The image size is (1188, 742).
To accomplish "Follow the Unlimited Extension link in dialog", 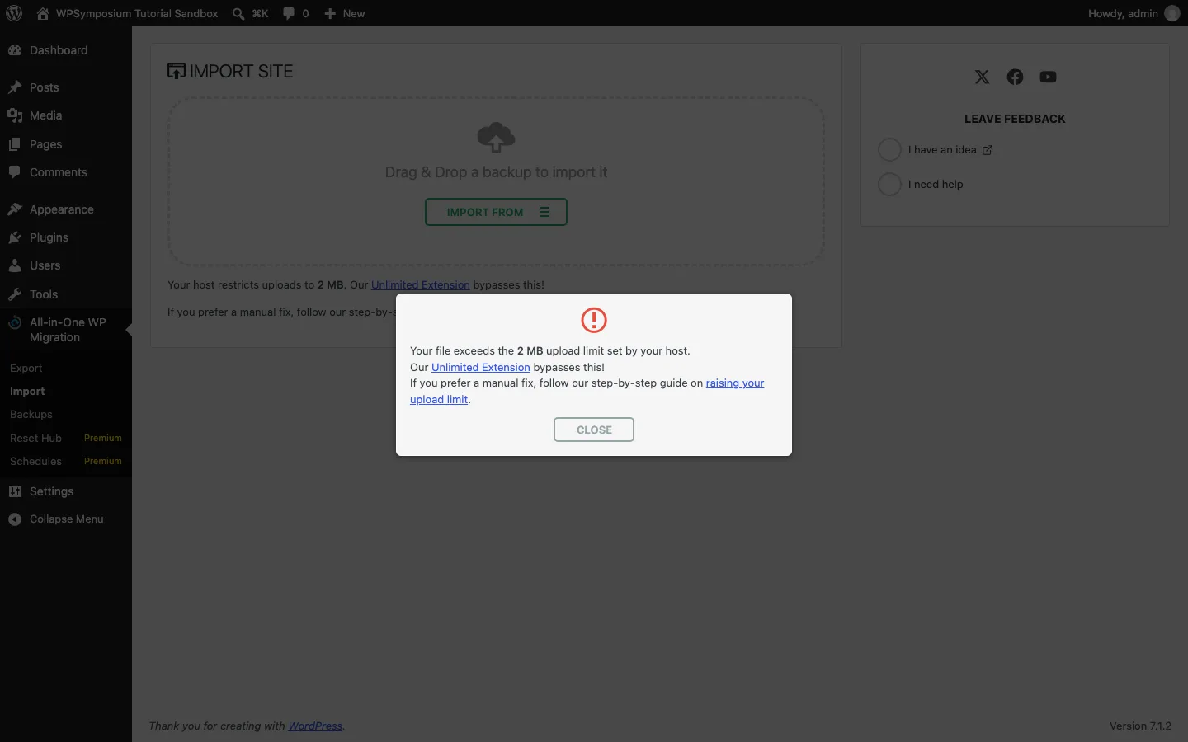I will click(481, 368).
